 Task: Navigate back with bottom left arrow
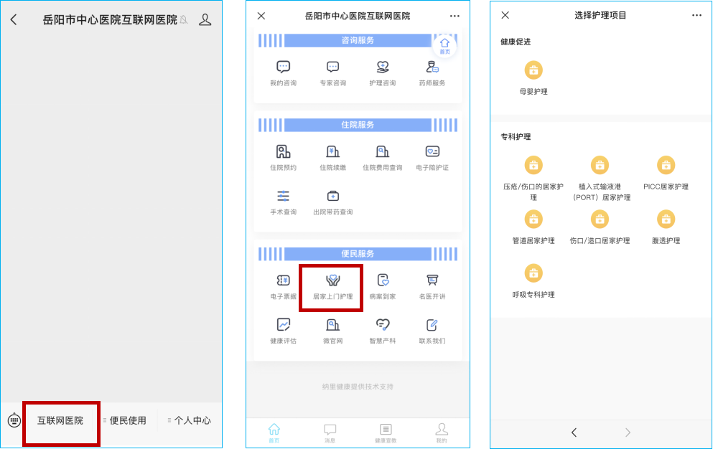click(x=574, y=433)
